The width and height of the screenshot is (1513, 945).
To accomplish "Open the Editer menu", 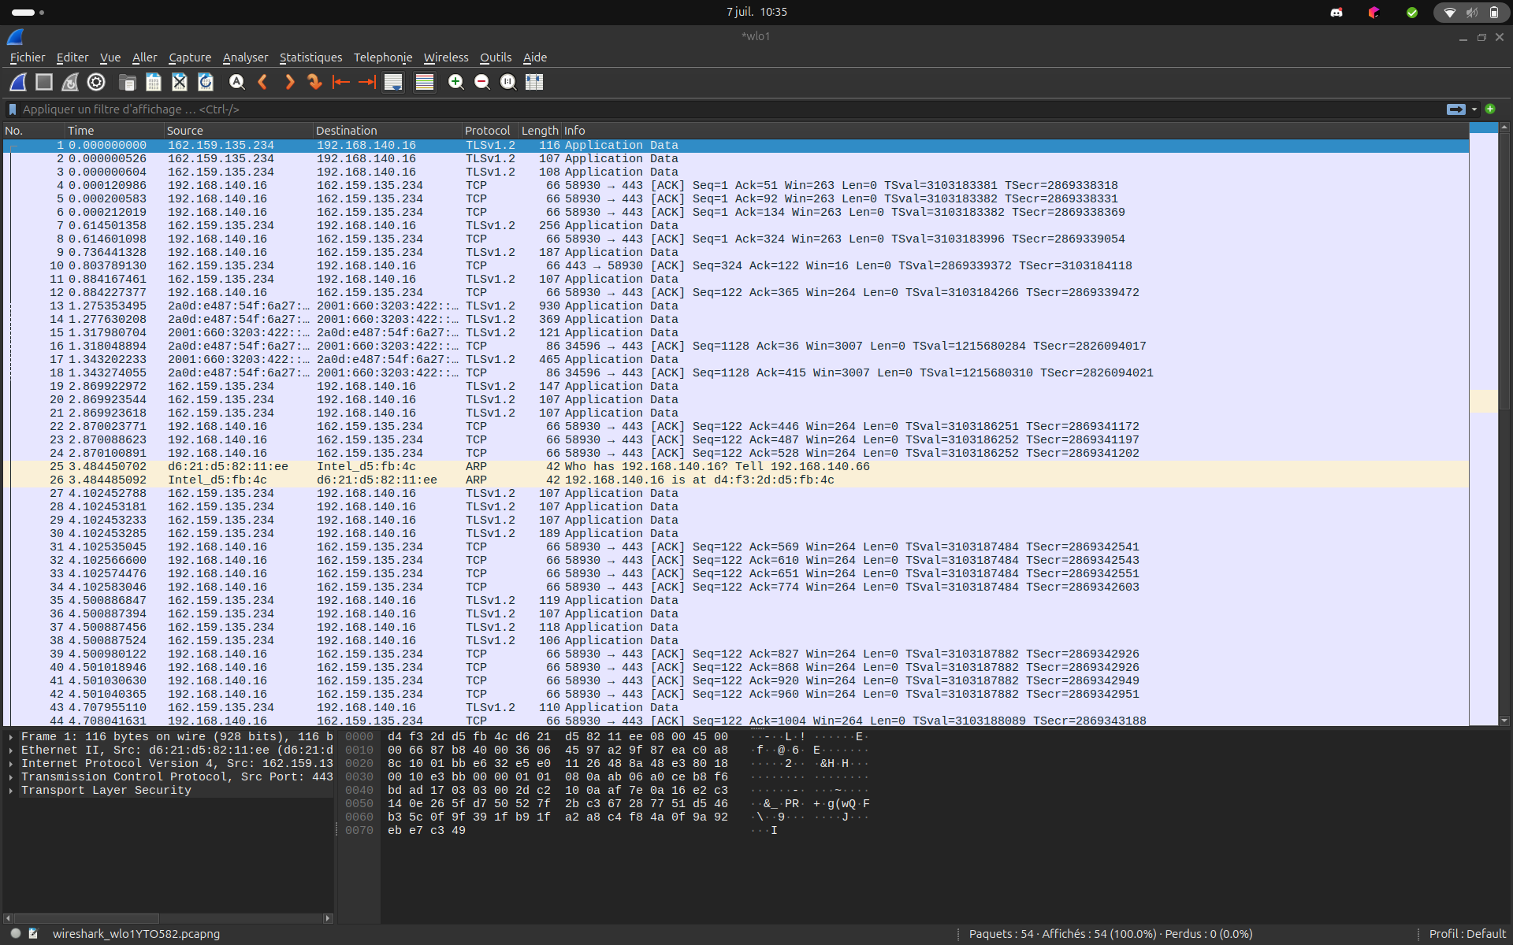I will (72, 57).
